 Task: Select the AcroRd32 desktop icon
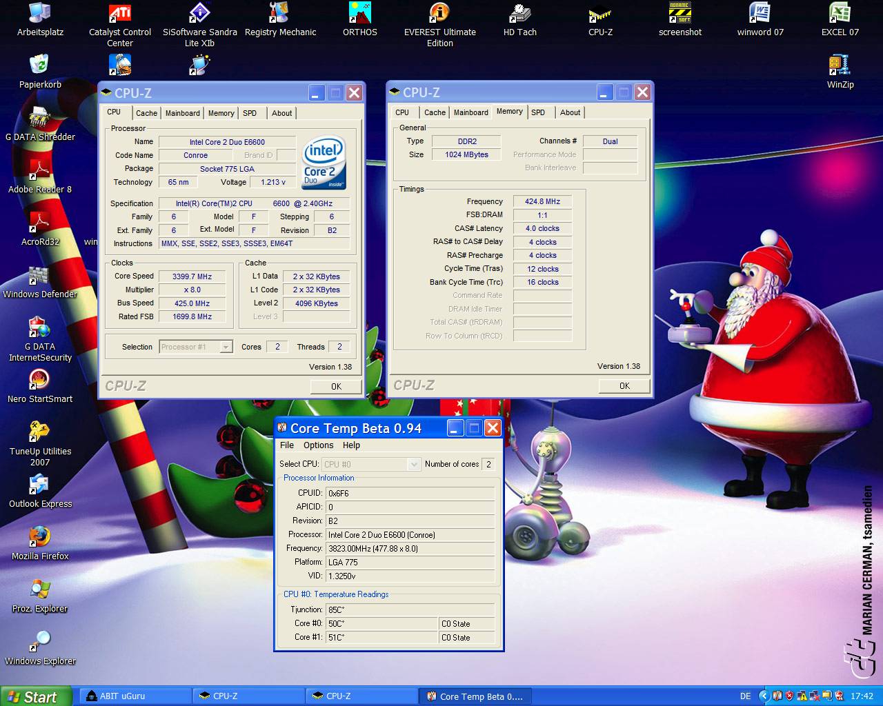pyautogui.click(x=40, y=229)
